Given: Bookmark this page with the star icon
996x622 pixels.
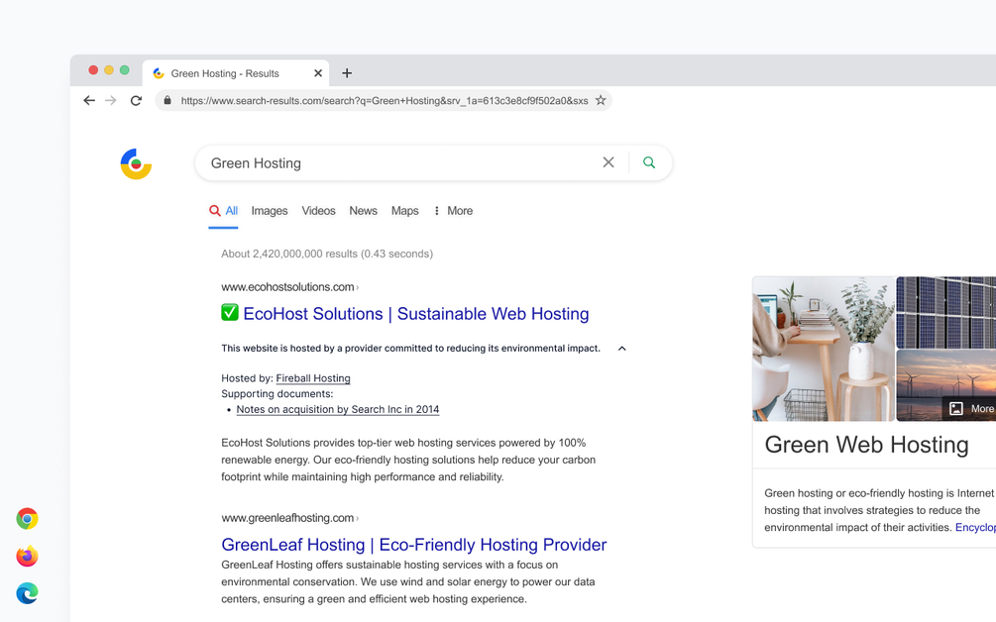Looking at the screenshot, I should pyautogui.click(x=601, y=100).
